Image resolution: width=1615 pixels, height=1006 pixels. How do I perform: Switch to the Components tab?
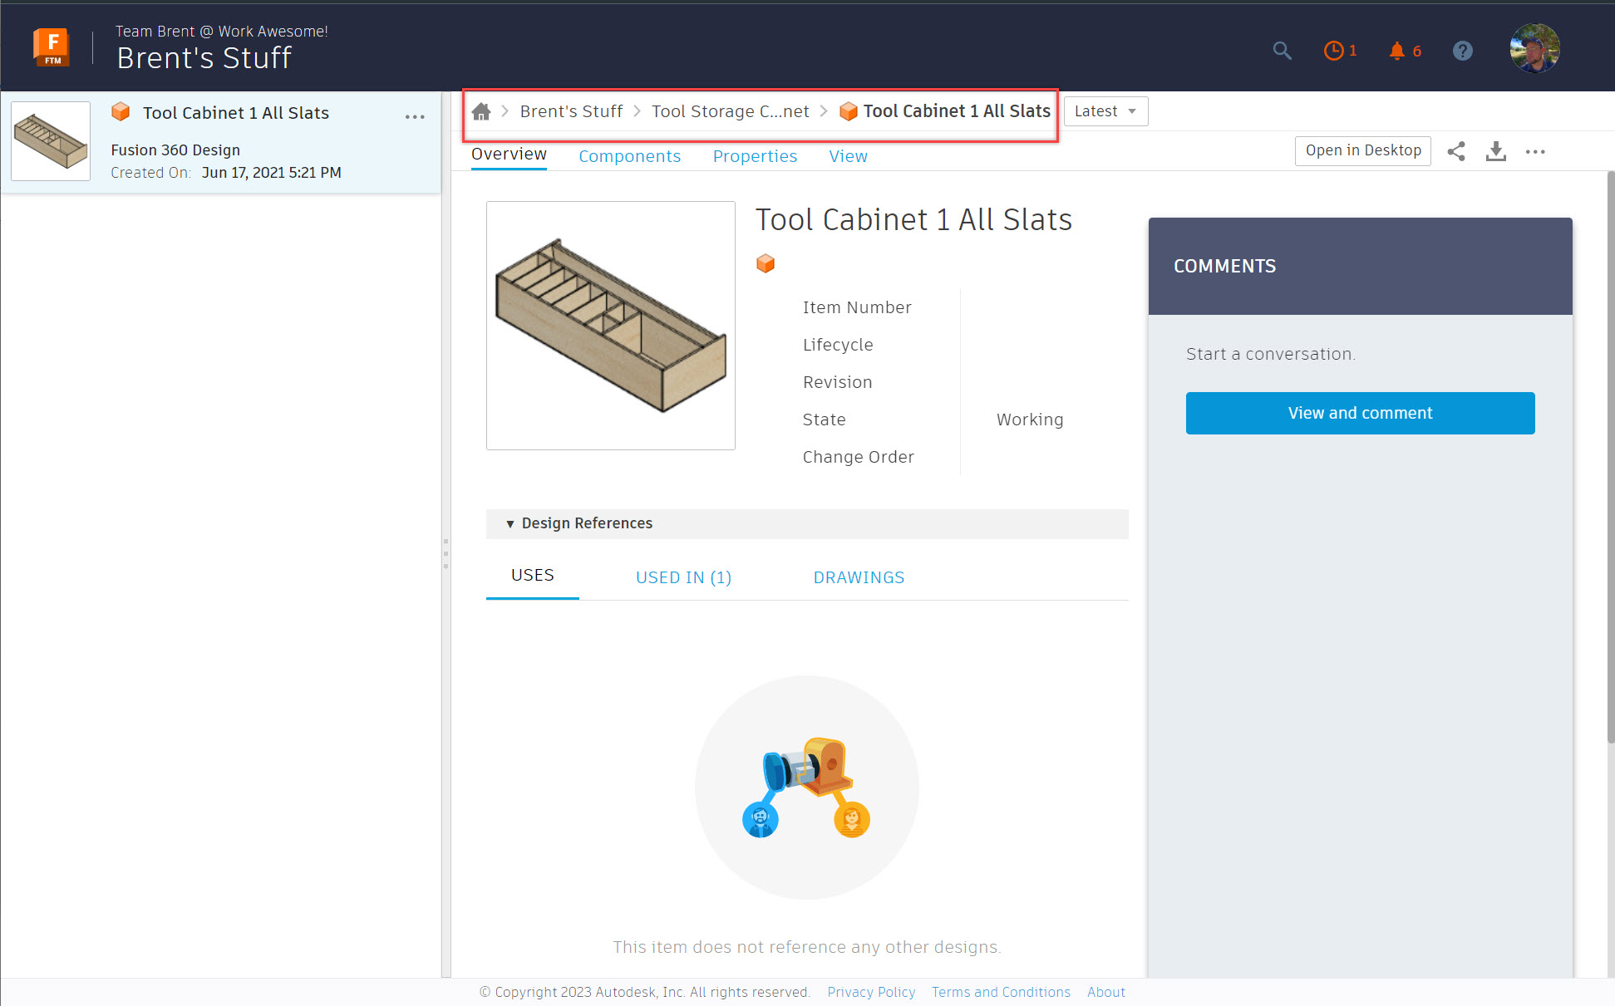click(x=630, y=156)
